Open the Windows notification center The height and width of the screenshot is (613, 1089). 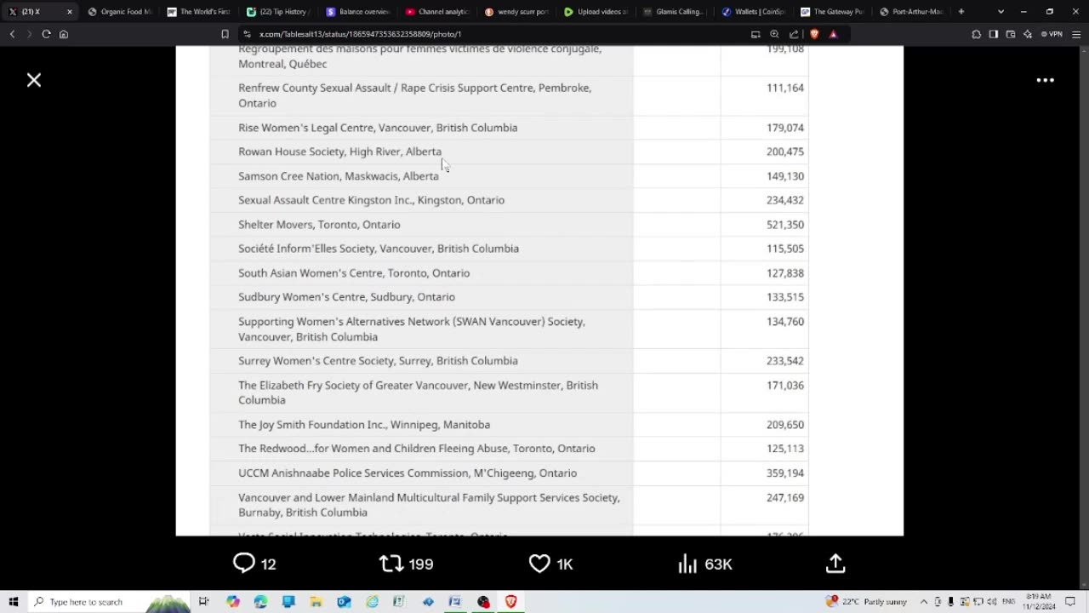pos(1071,602)
